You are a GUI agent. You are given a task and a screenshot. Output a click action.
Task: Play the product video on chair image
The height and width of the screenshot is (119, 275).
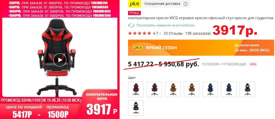click(60, 60)
